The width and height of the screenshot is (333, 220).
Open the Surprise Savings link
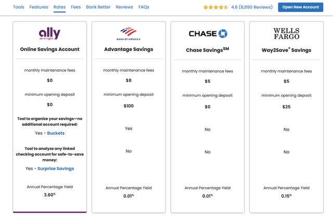point(56,169)
